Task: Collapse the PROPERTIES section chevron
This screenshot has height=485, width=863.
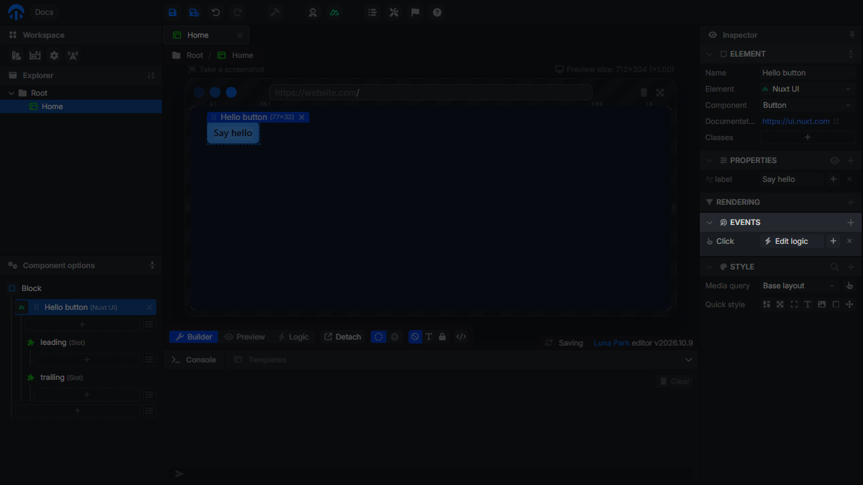Action: pyautogui.click(x=709, y=160)
